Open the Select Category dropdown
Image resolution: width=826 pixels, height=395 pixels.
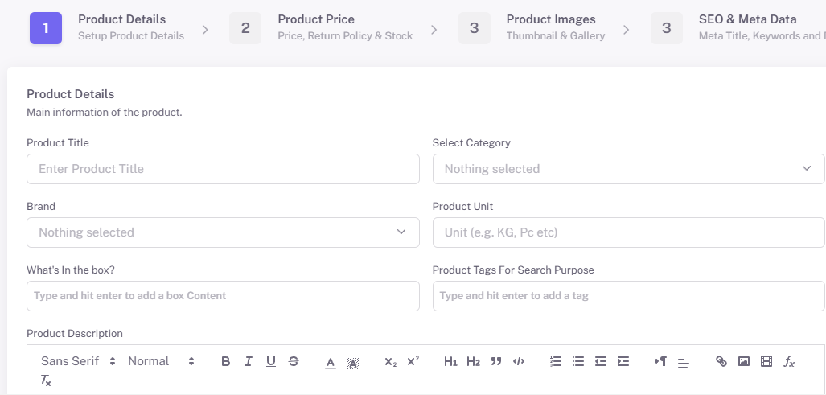(x=628, y=169)
